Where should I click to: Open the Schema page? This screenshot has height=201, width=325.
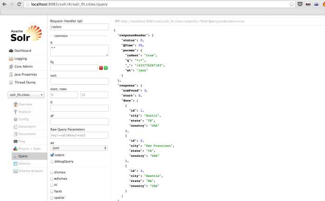24,163
